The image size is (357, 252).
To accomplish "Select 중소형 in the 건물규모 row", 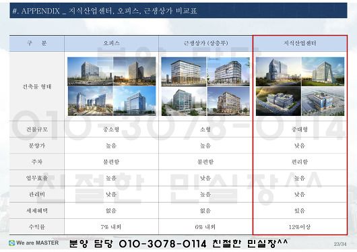I will [x=111, y=129].
